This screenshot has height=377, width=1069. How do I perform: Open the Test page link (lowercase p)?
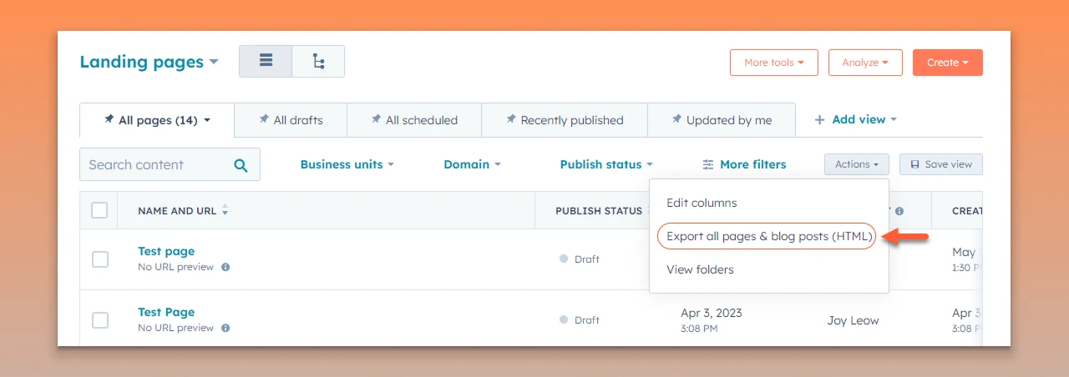tap(166, 251)
